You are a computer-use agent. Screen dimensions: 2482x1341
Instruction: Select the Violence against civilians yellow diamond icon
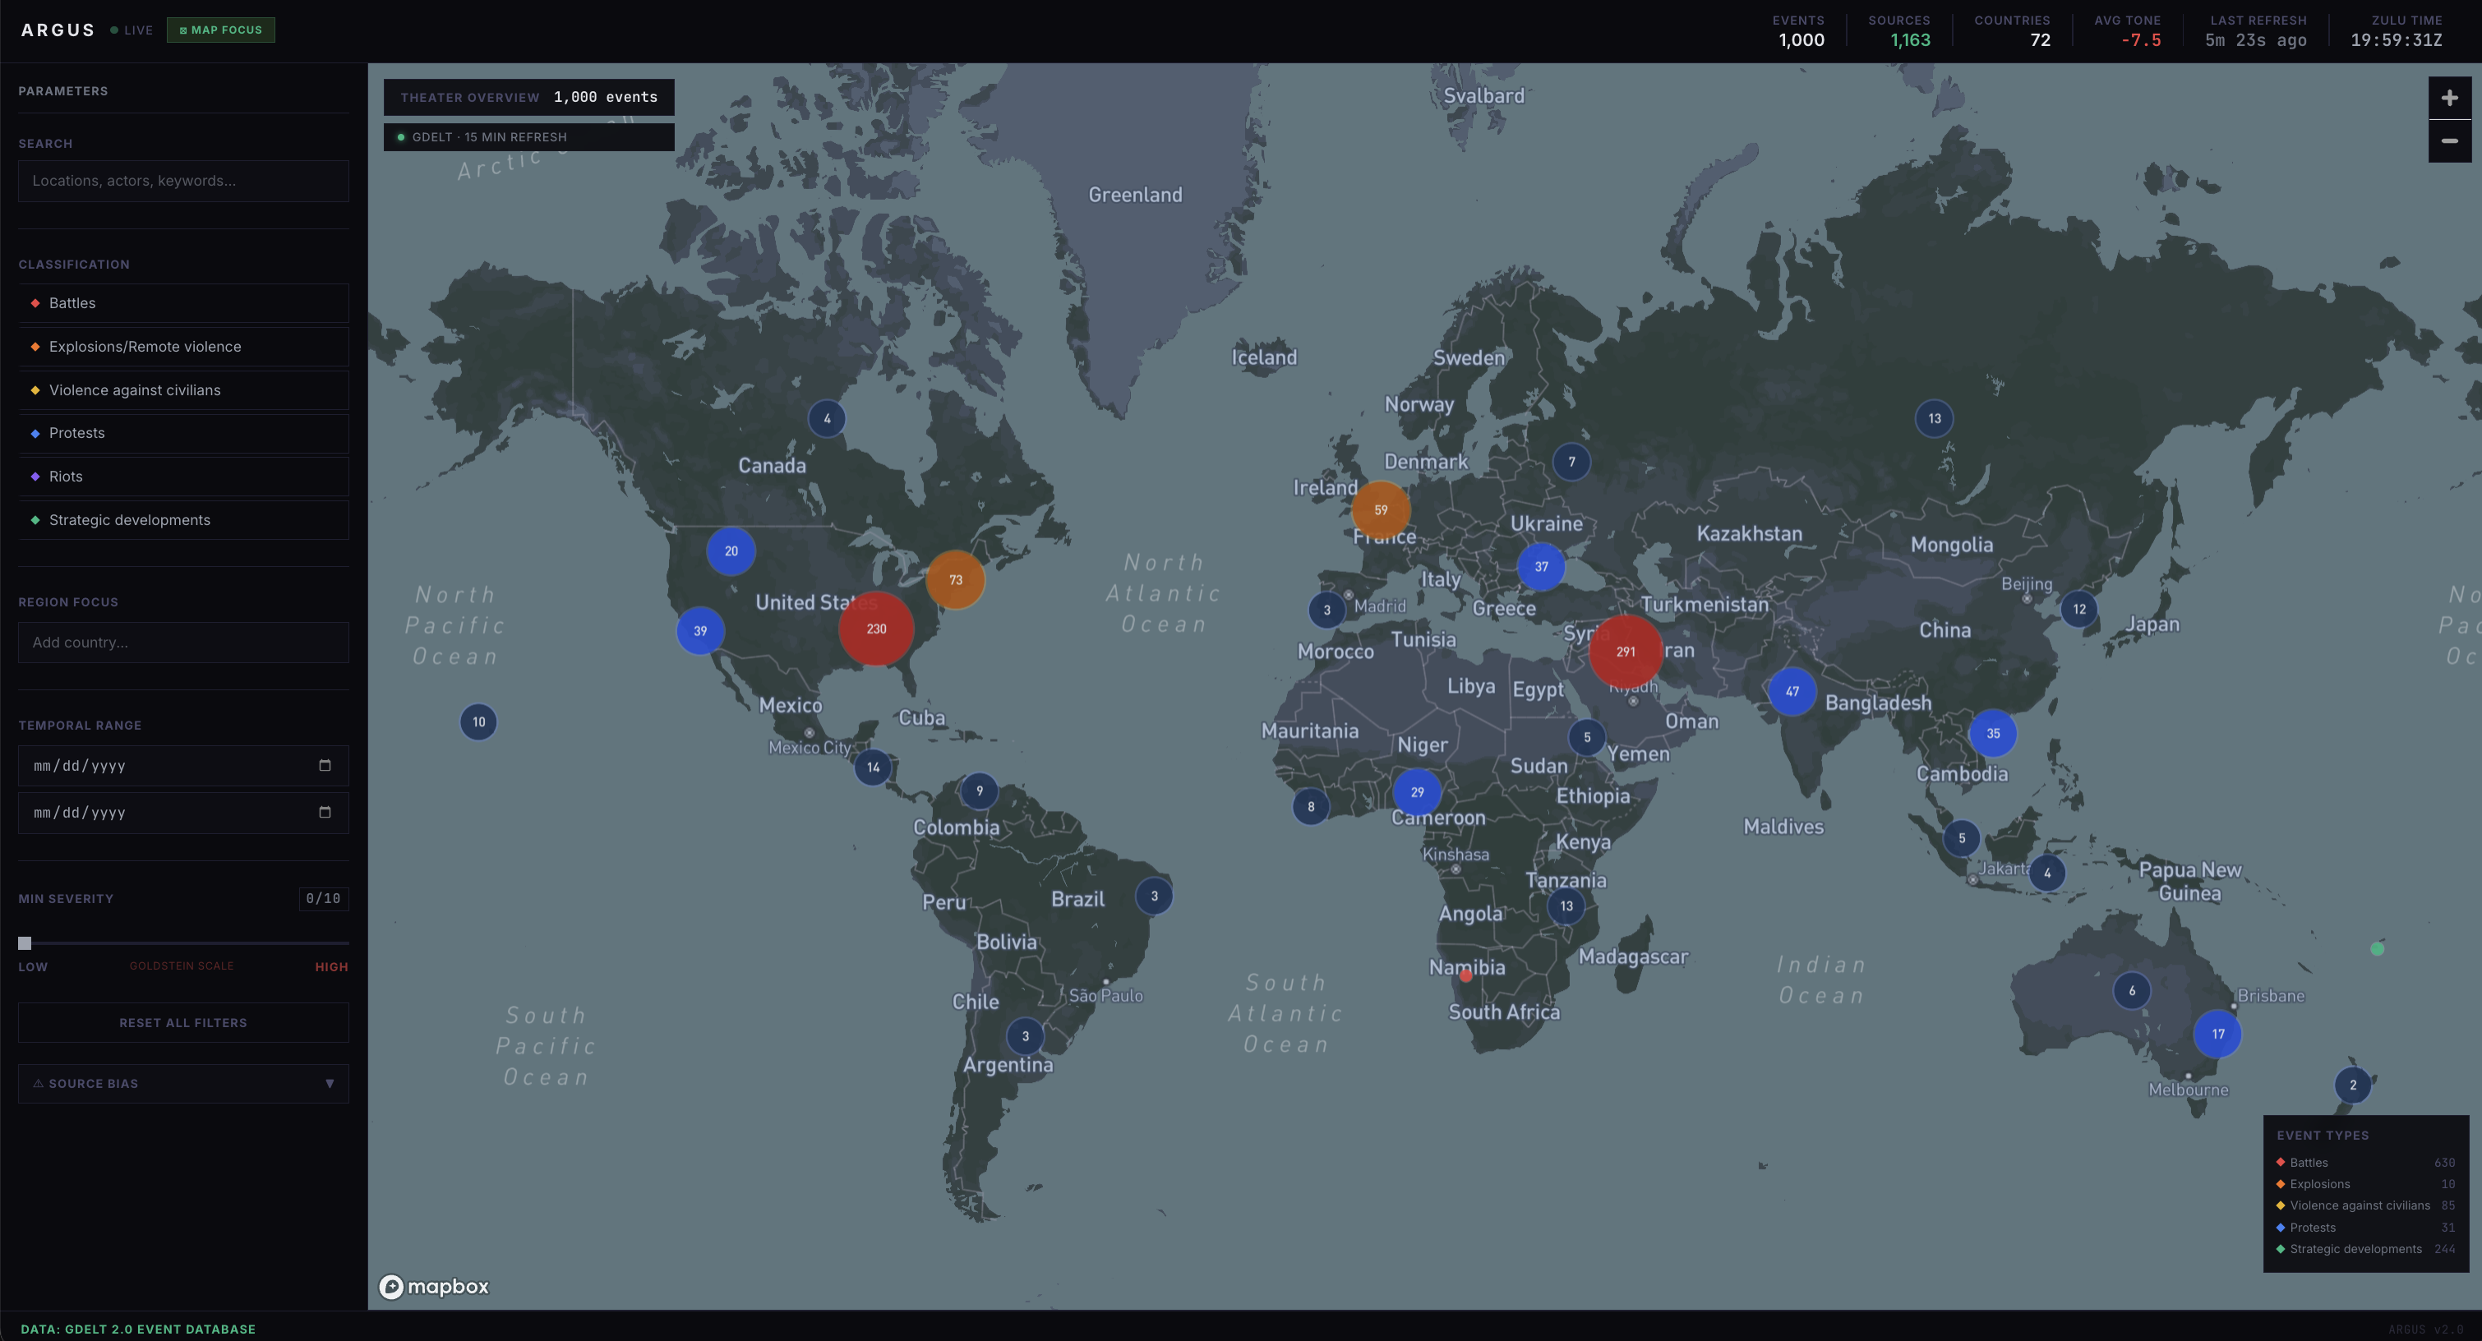(x=35, y=389)
